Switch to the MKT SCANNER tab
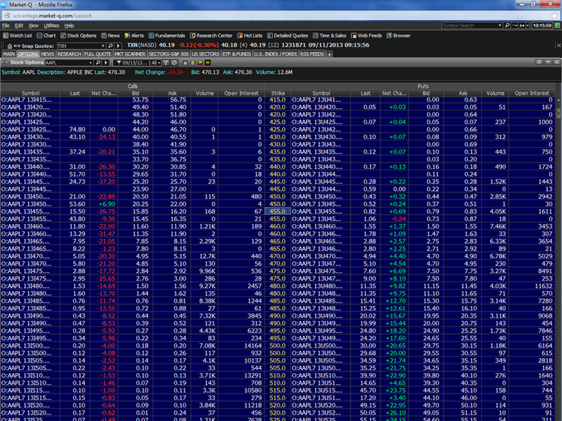 130,53
